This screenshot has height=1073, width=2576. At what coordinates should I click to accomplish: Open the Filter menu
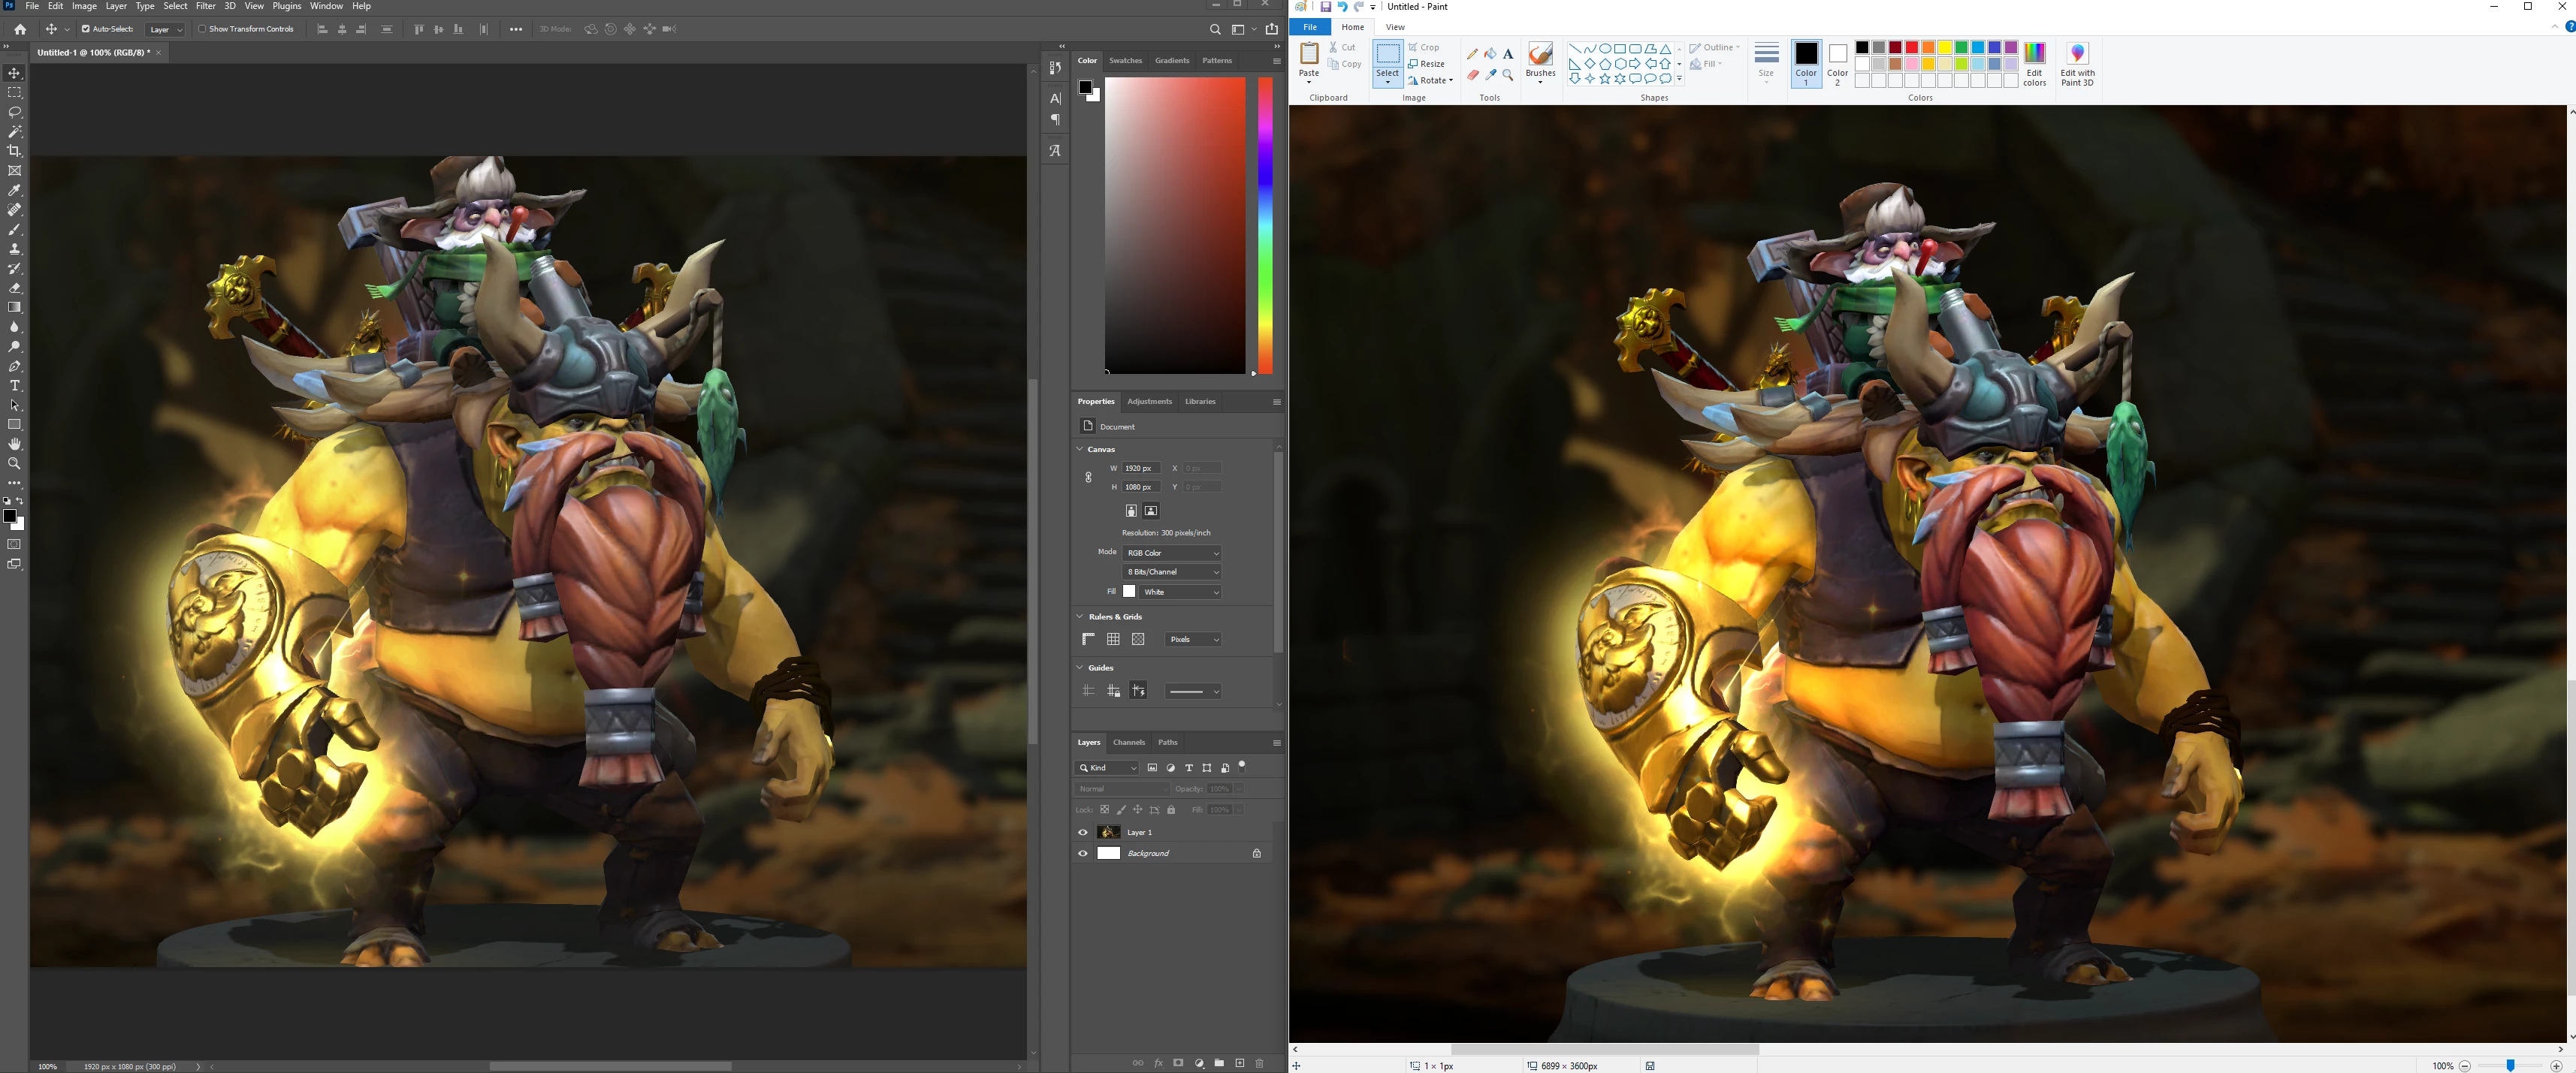(205, 6)
